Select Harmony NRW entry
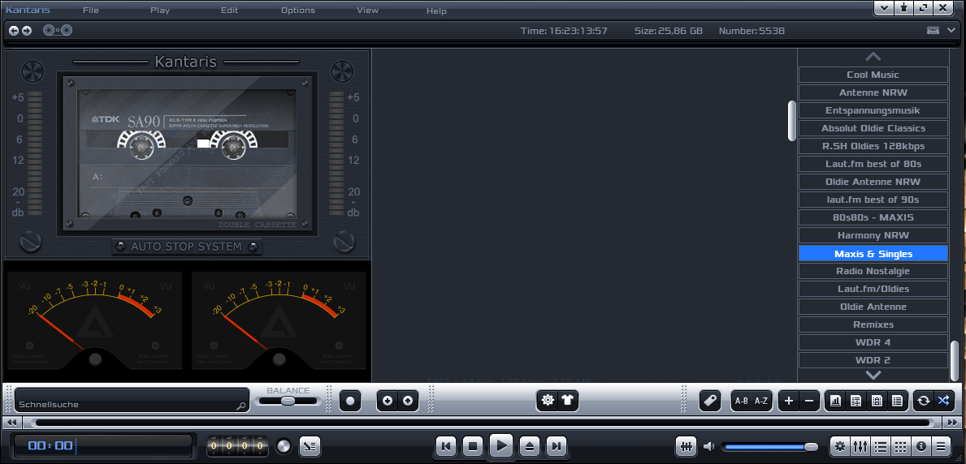This screenshot has height=464, width=966. pyautogui.click(x=873, y=235)
